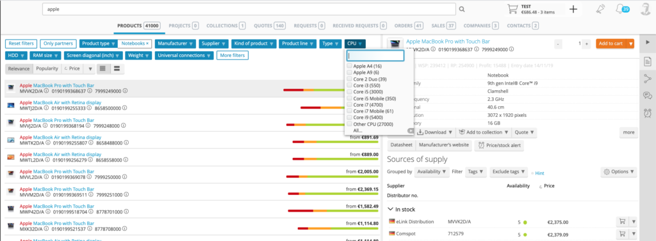This screenshot has width=656, height=241.
Task: Open notifications bell with 39 badge
Action: (622, 9)
